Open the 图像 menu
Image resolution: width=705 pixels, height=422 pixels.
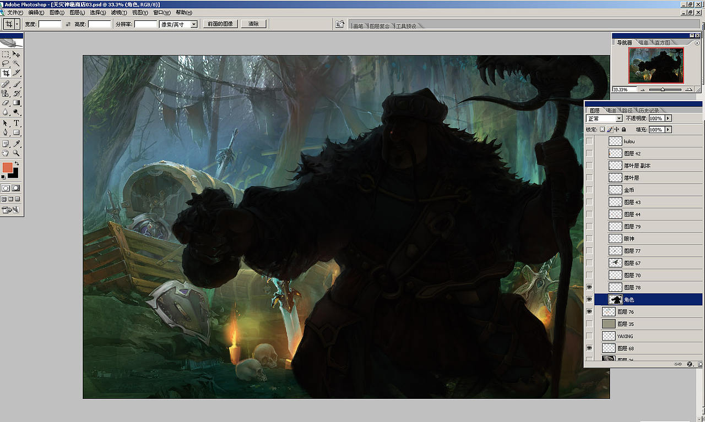tap(57, 13)
